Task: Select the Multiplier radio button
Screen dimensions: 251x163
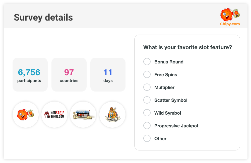Action: (147, 87)
